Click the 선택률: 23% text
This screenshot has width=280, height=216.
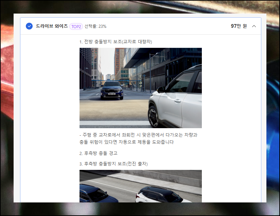[x=95, y=26]
